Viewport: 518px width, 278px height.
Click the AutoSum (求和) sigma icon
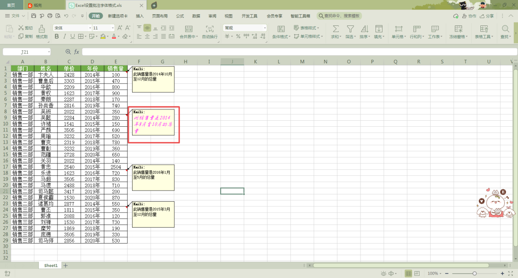[x=335, y=28]
